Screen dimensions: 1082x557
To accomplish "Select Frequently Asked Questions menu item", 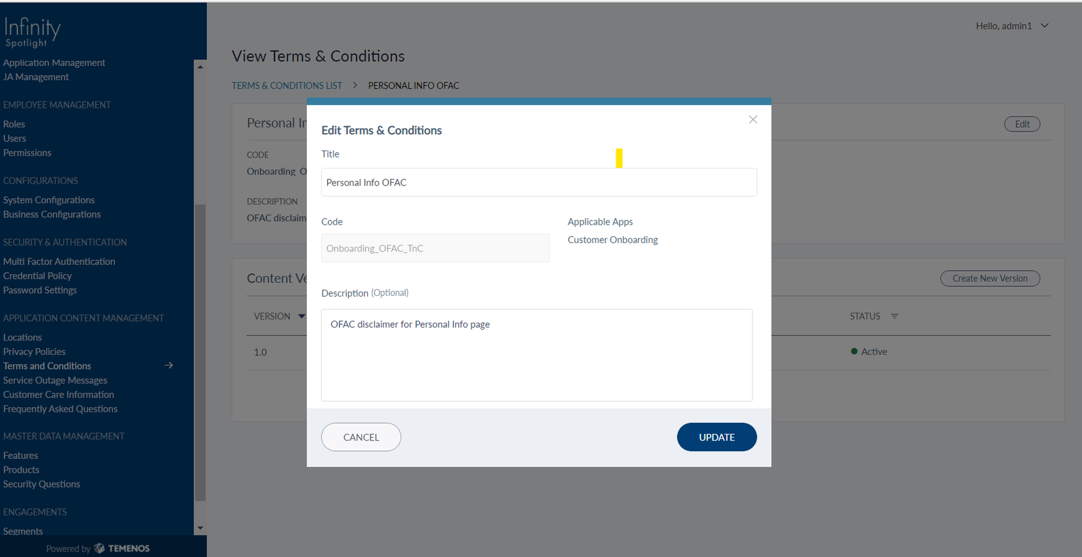I will 60,409.
